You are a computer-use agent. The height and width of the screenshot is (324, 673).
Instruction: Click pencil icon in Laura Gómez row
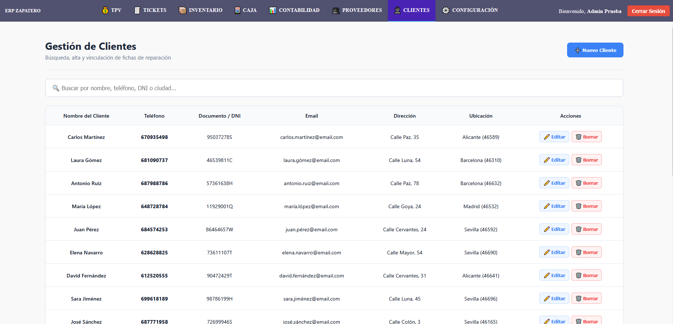pos(547,160)
